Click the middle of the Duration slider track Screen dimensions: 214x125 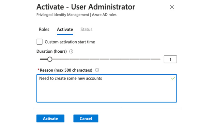coord(100,59)
